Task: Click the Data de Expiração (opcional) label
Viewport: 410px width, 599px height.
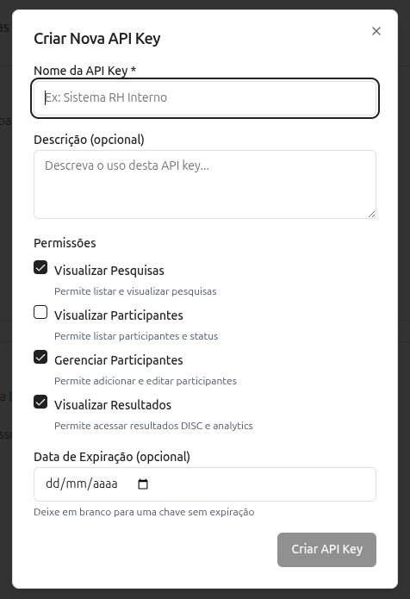Action: (x=112, y=457)
